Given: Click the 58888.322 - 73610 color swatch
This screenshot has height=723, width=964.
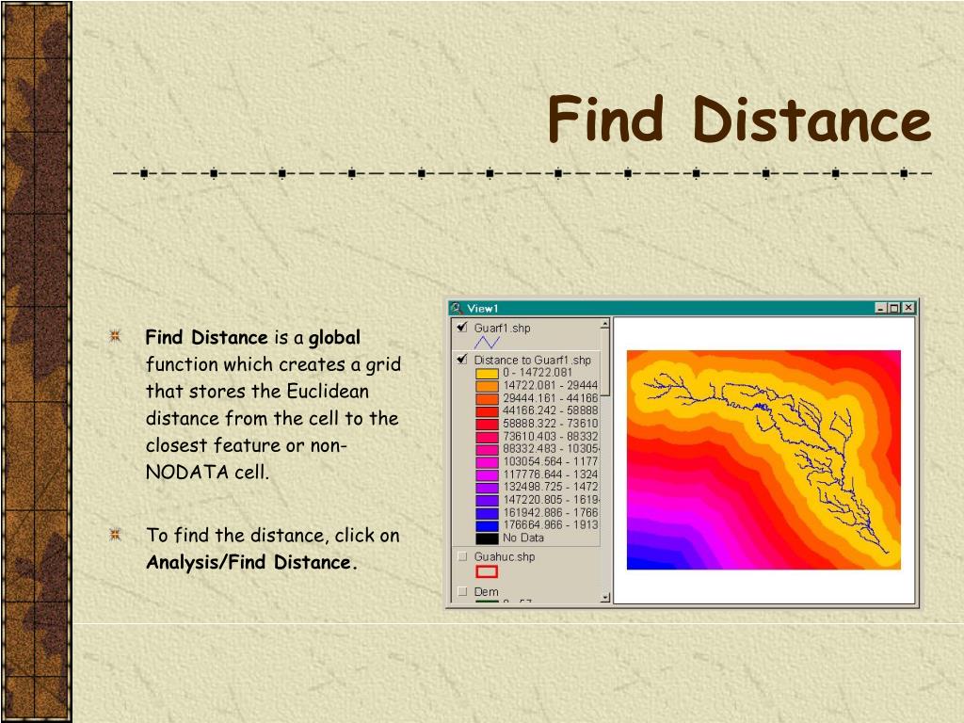Looking at the screenshot, I should click(x=487, y=424).
